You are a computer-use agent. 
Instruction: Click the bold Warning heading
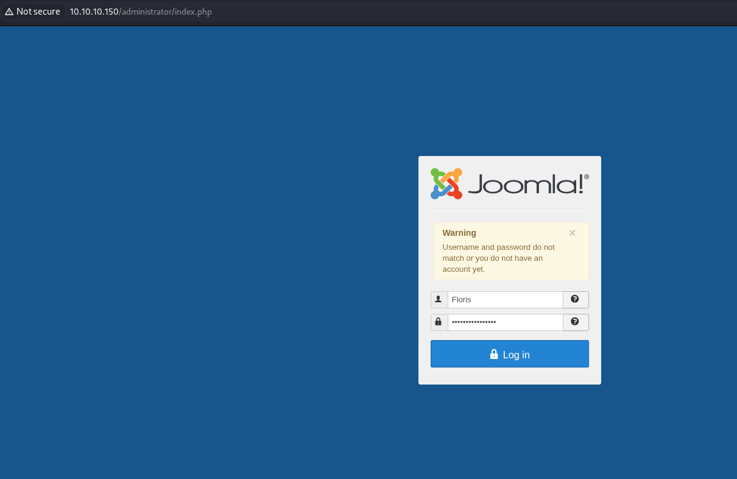click(459, 233)
